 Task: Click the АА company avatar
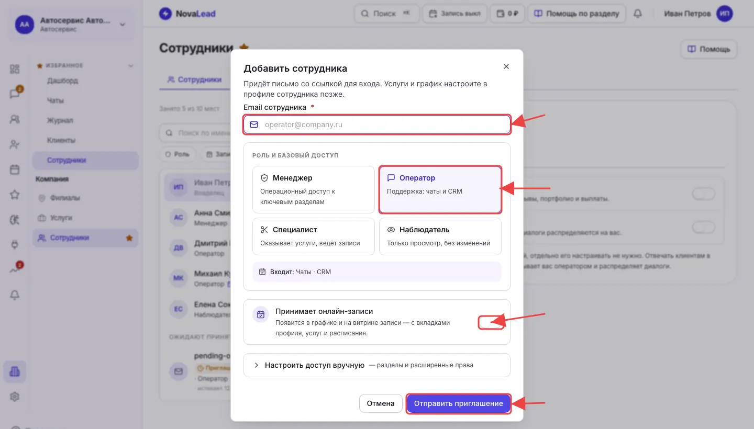click(24, 24)
